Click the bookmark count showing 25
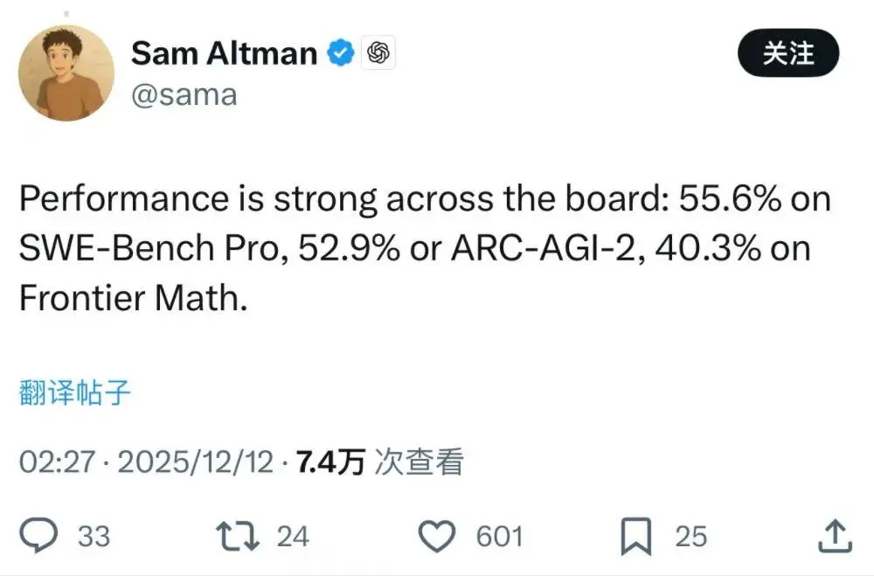Image resolution: width=874 pixels, height=576 pixels. click(x=689, y=537)
